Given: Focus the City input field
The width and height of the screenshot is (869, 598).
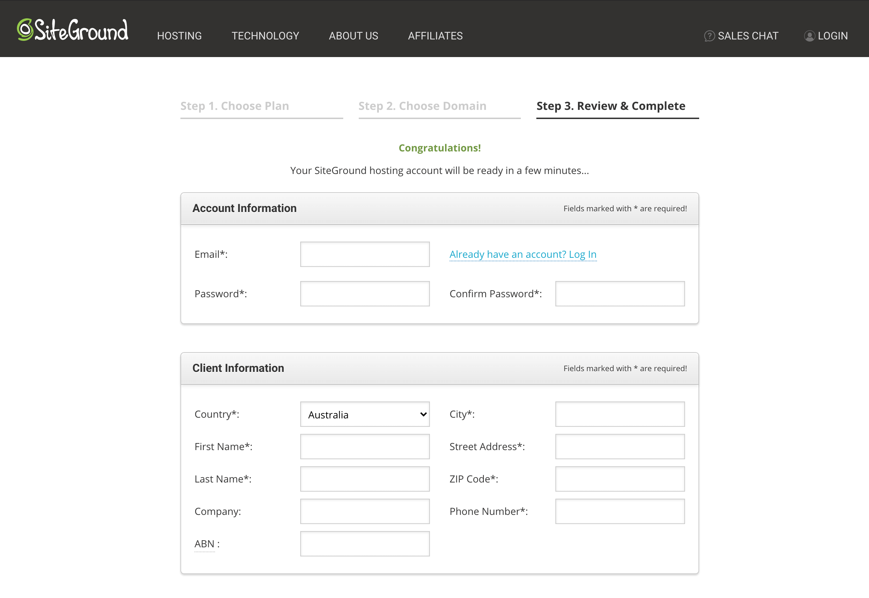Looking at the screenshot, I should click(620, 415).
